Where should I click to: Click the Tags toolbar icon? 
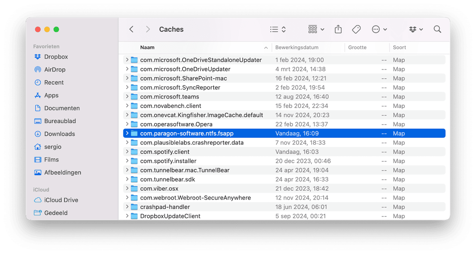click(x=356, y=29)
